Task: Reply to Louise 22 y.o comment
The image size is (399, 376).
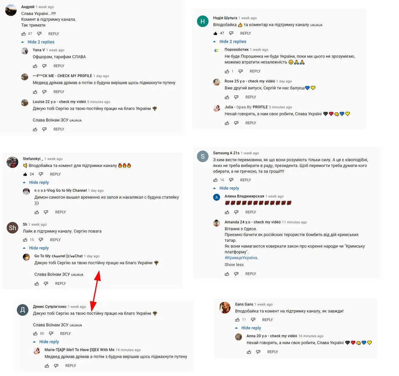Action: pos(59,129)
